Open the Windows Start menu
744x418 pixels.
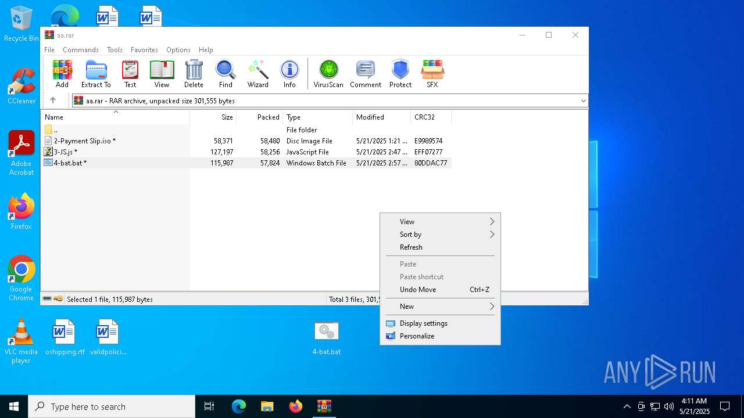pyautogui.click(x=14, y=406)
